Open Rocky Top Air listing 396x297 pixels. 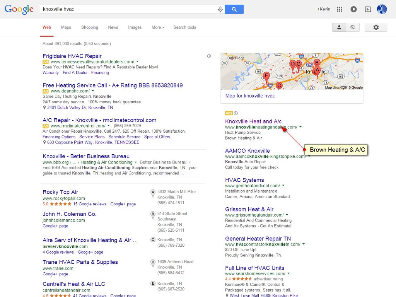click(60, 192)
